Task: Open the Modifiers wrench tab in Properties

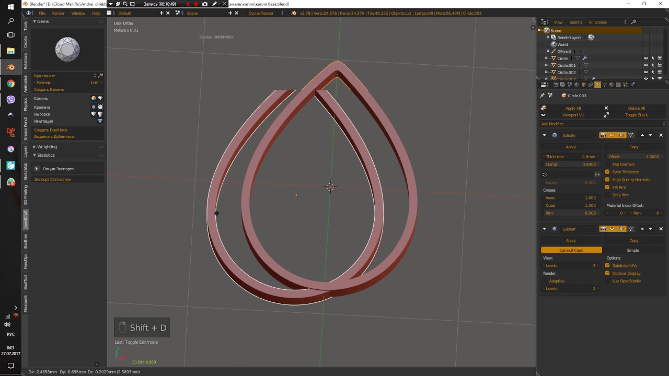Action: (x=597, y=85)
